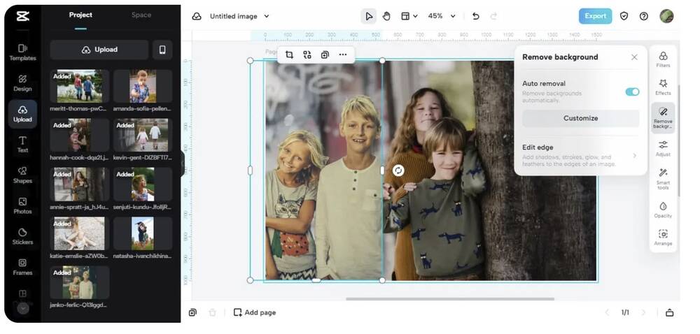
Task: Toggle the Auto removal switch
Action: (x=631, y=92)
